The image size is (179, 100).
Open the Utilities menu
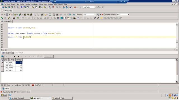pyautogui.click(x=50, y=4)
